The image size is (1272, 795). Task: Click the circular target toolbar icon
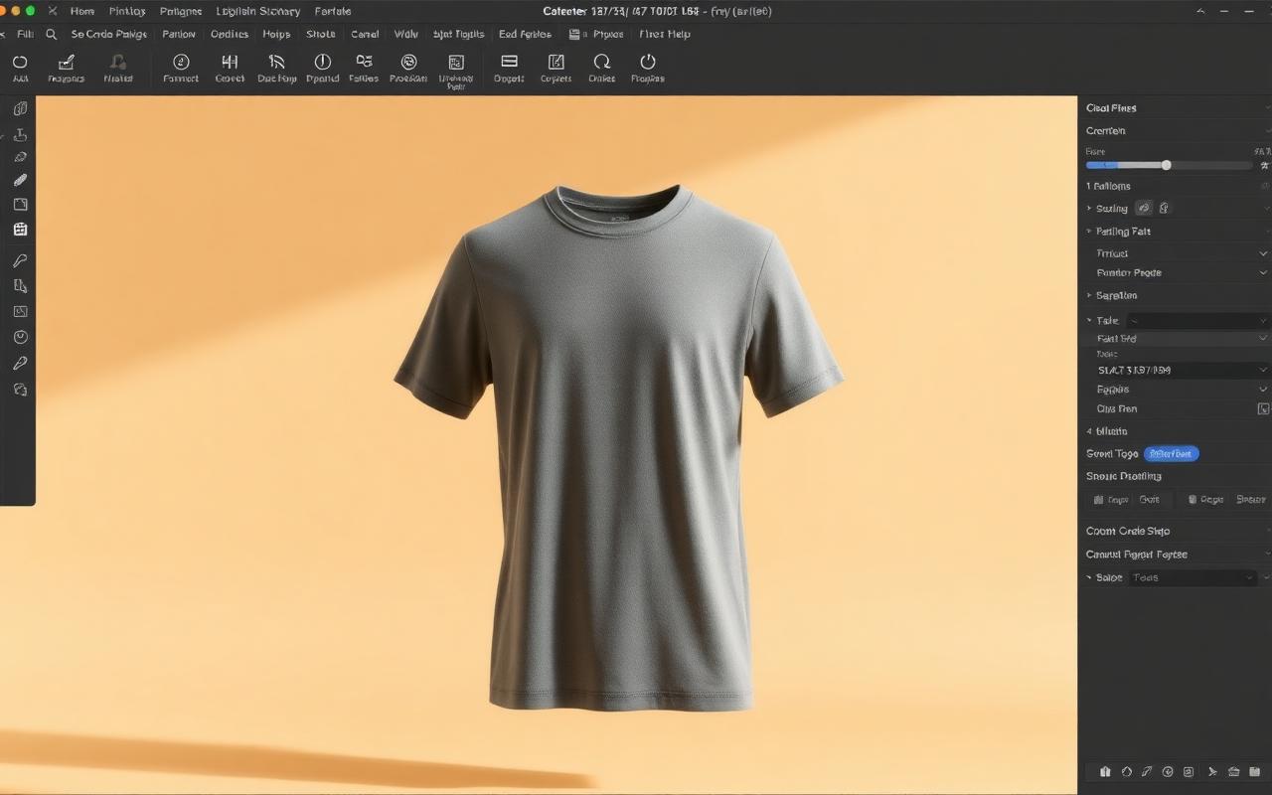[x=408, y=62]
